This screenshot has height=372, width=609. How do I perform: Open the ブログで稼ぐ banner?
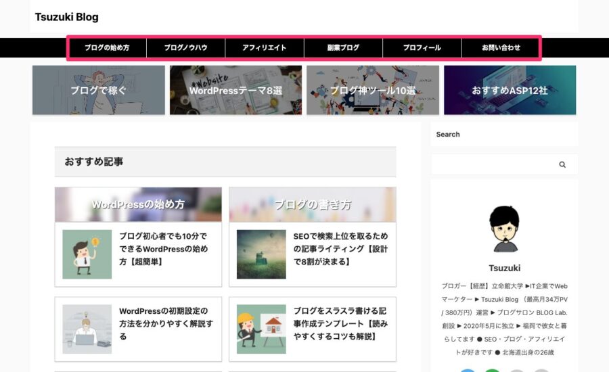[99, 90]
